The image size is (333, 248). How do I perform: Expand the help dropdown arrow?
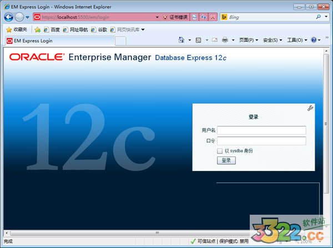(319, 40)
